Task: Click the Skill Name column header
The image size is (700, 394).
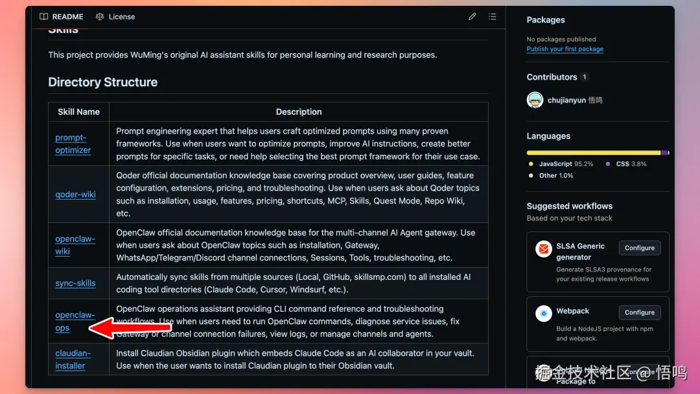Action: click(78, 111)
